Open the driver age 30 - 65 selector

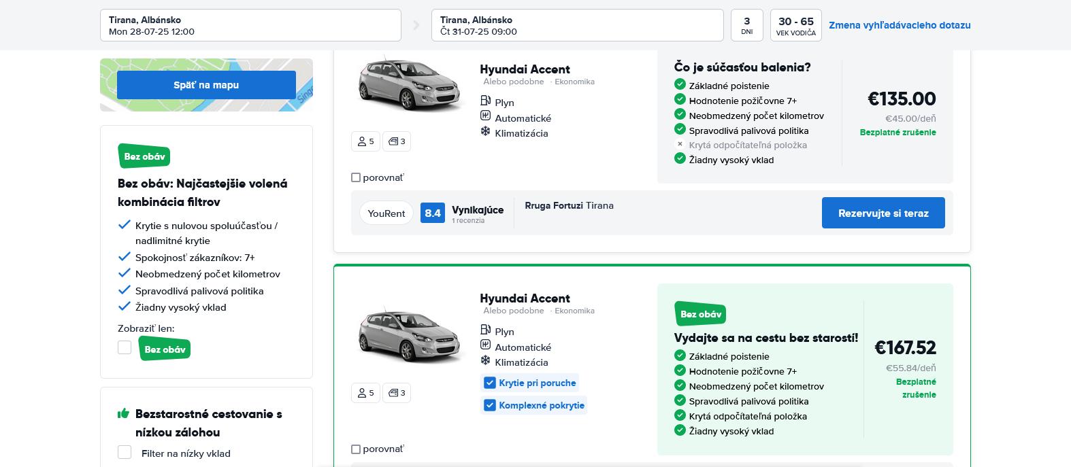point(795,25)
